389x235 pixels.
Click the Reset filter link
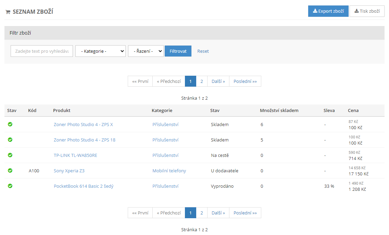[203, 51]
